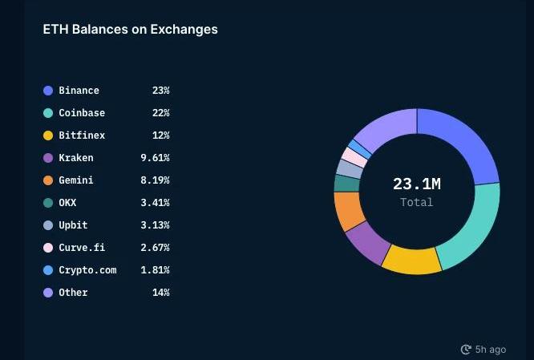This screenshot has height=360, width=534.
Task: Click the Binance blue legend dot
Action: [48, 91]
